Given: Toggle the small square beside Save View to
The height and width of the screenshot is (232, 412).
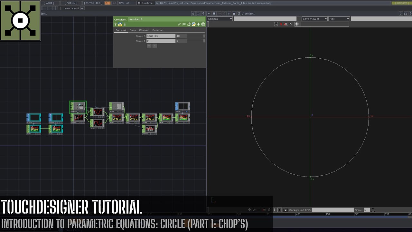Looking at the screenshot, I should [299, 19].
